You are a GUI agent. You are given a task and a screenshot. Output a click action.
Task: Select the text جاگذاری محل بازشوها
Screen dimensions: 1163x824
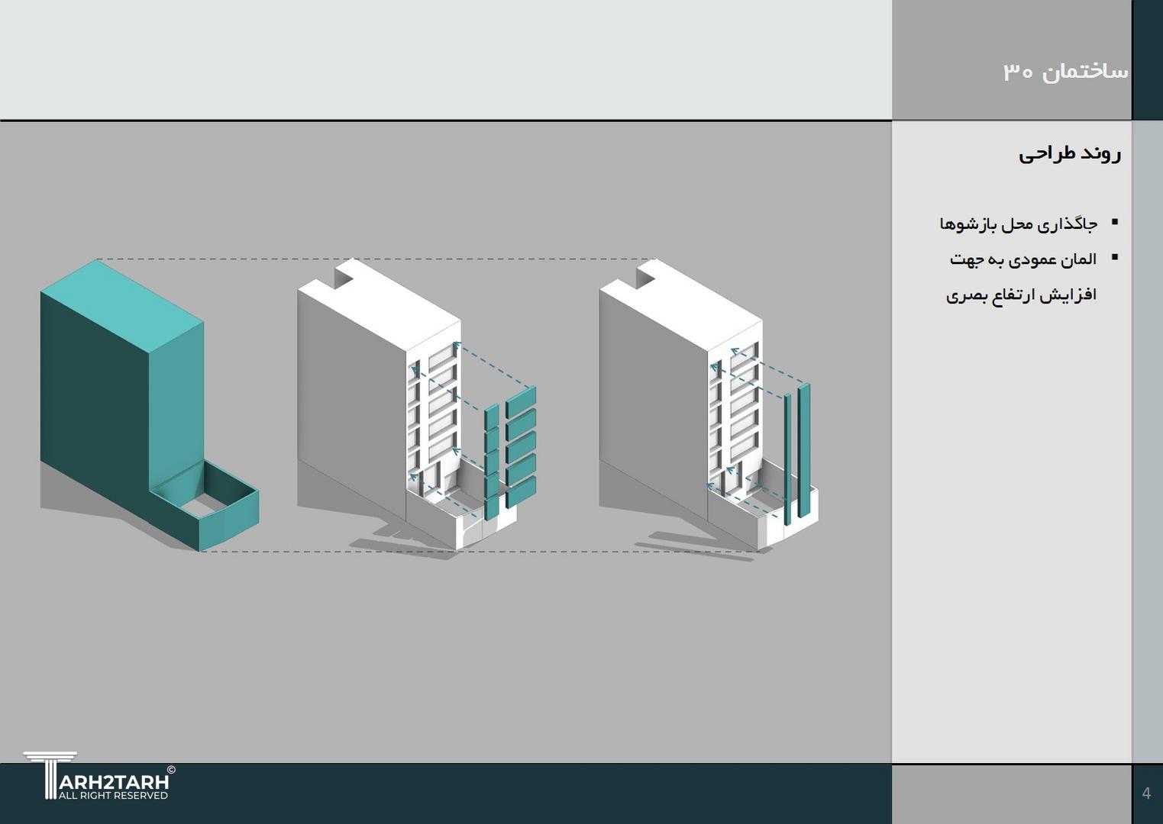pos(1018,224)
